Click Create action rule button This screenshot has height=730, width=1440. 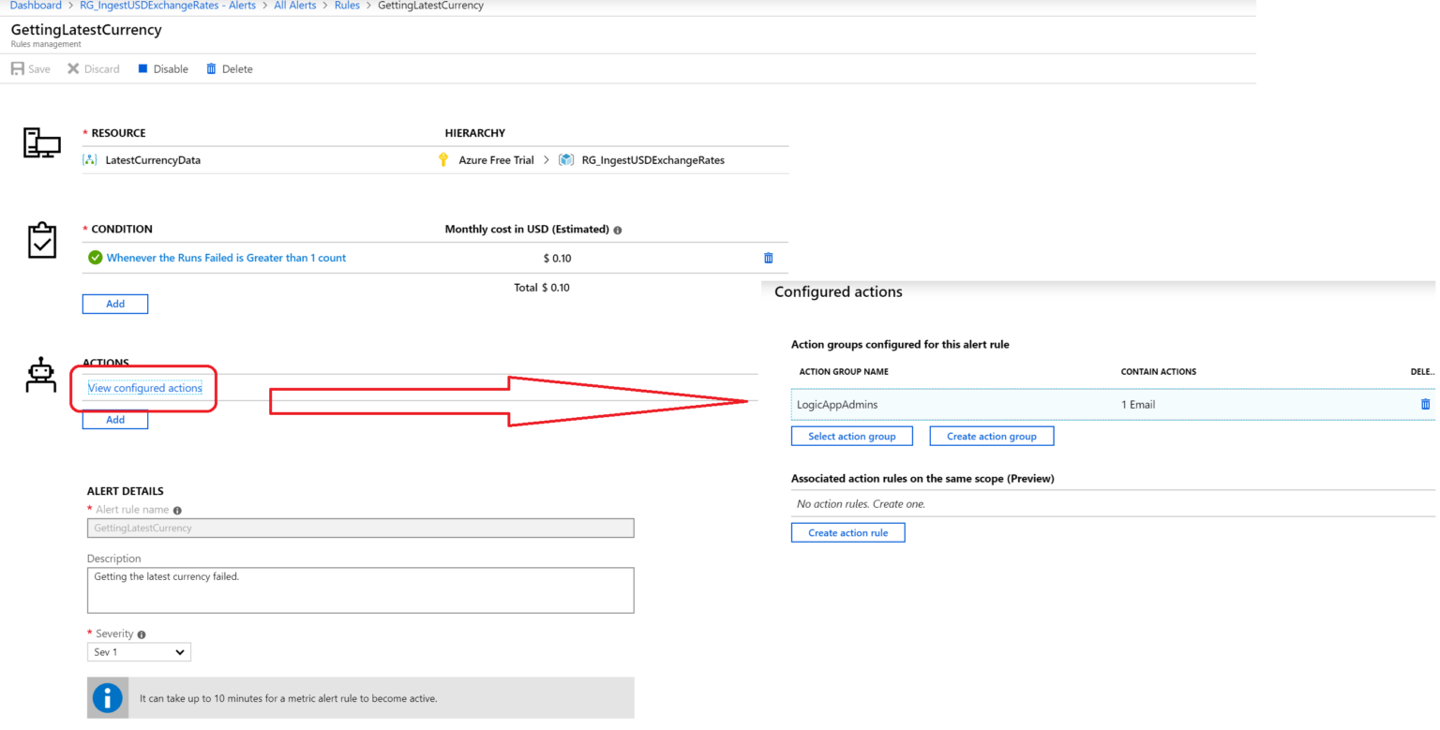pos(847,533)
